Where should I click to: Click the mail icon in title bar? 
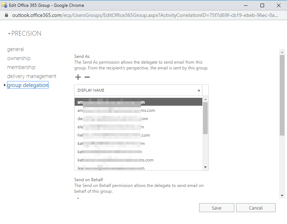(4, 5)
